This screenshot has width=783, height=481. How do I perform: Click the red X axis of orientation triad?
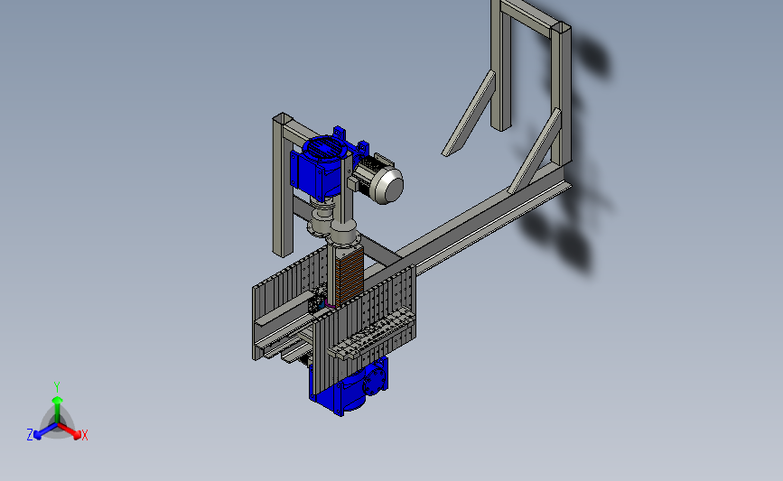click(x=71, y=432)
